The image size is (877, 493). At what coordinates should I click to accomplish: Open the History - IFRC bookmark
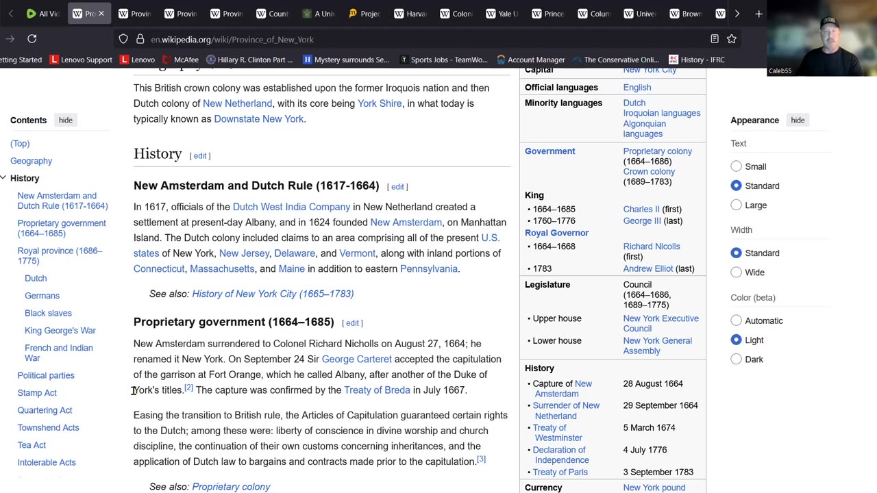697,60
